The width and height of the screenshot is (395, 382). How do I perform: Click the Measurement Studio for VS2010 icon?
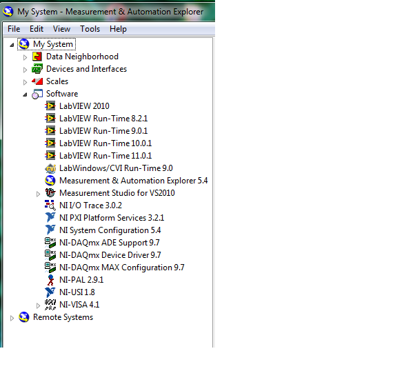coord(50,193)
